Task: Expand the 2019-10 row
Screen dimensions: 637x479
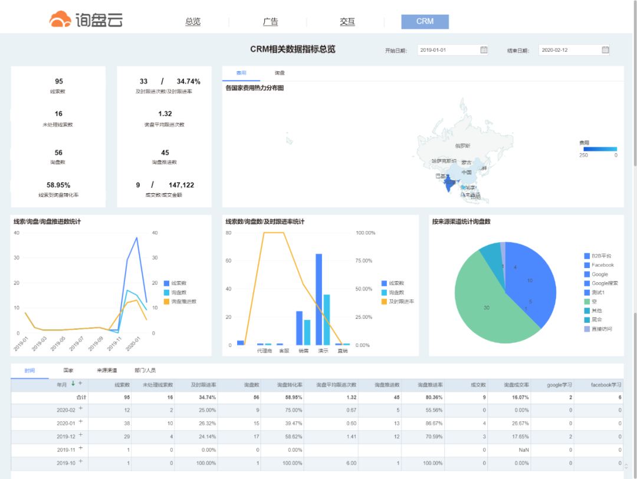Action: click(x=80, y=461)
